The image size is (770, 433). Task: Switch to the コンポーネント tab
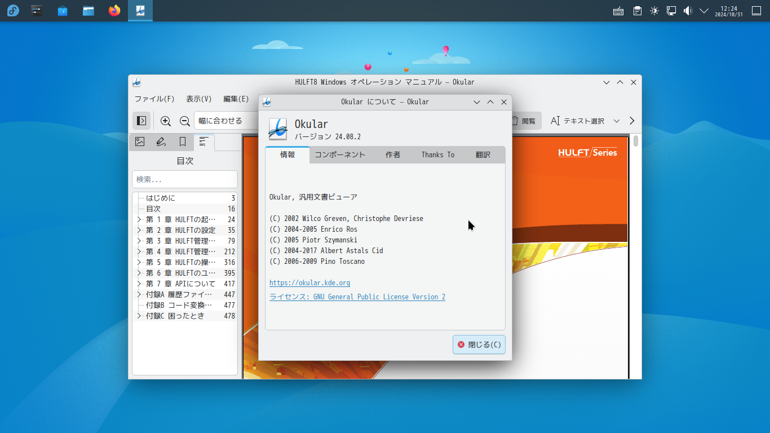pyautogui.click(x=340, y=154)
